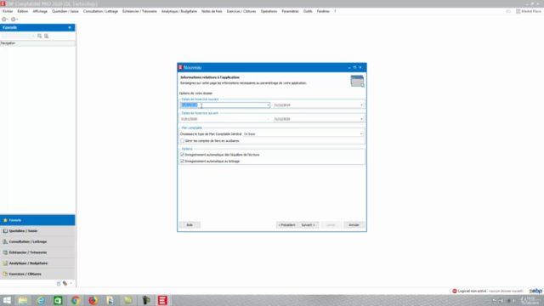Open the Plan Comptable Général type dropdown
Image resolution: width=544 pixels, height=306 pixels.
(361, 134)
